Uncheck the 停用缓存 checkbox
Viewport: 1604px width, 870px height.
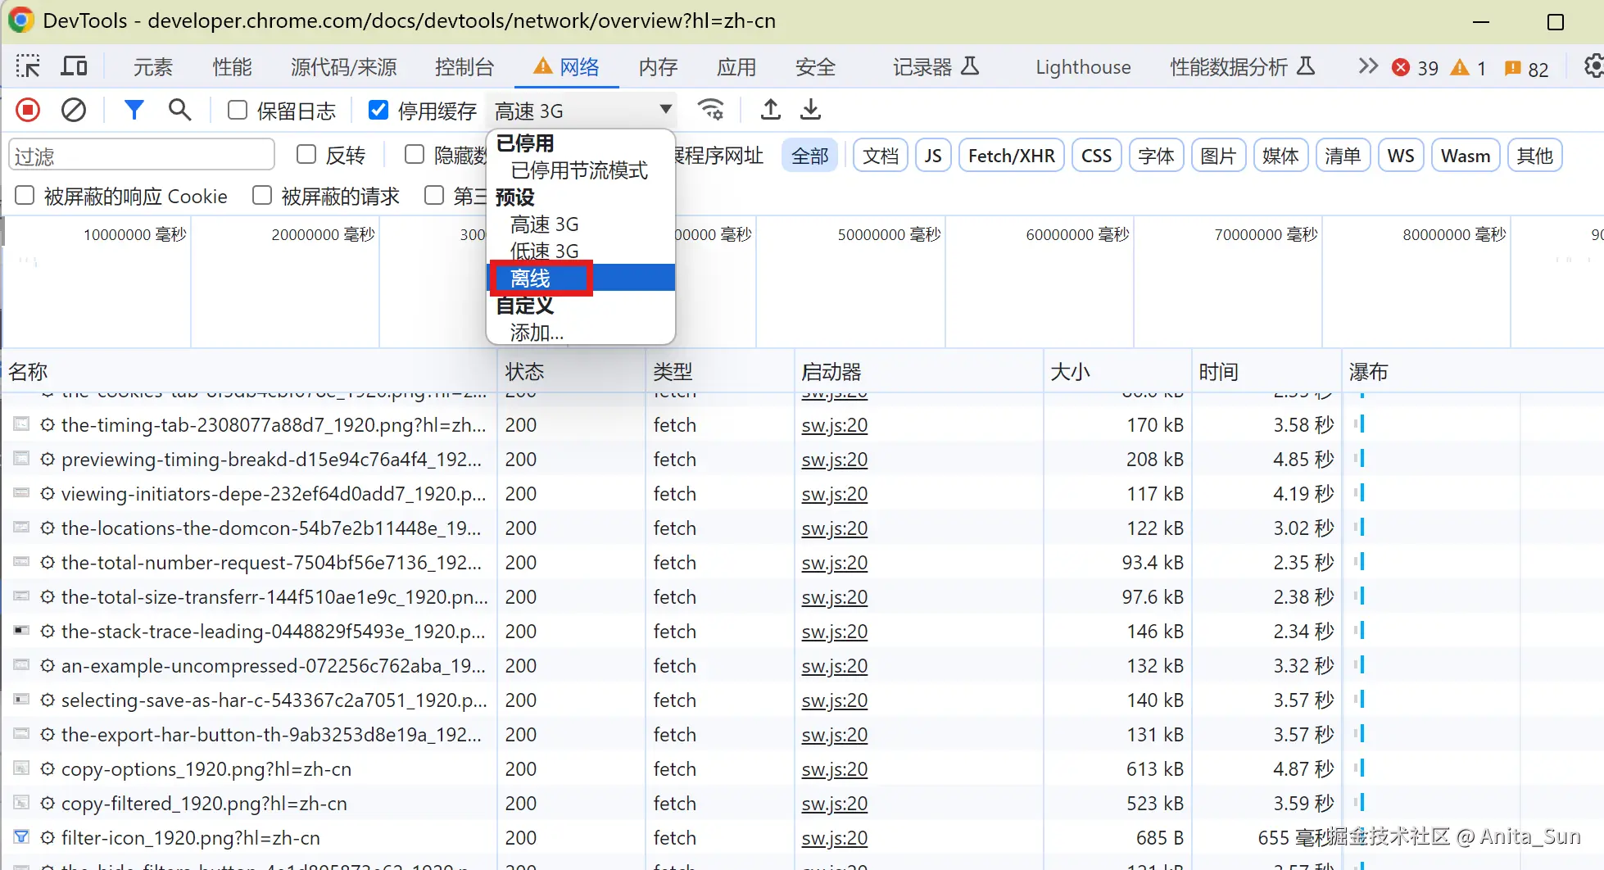coord(378,110)
